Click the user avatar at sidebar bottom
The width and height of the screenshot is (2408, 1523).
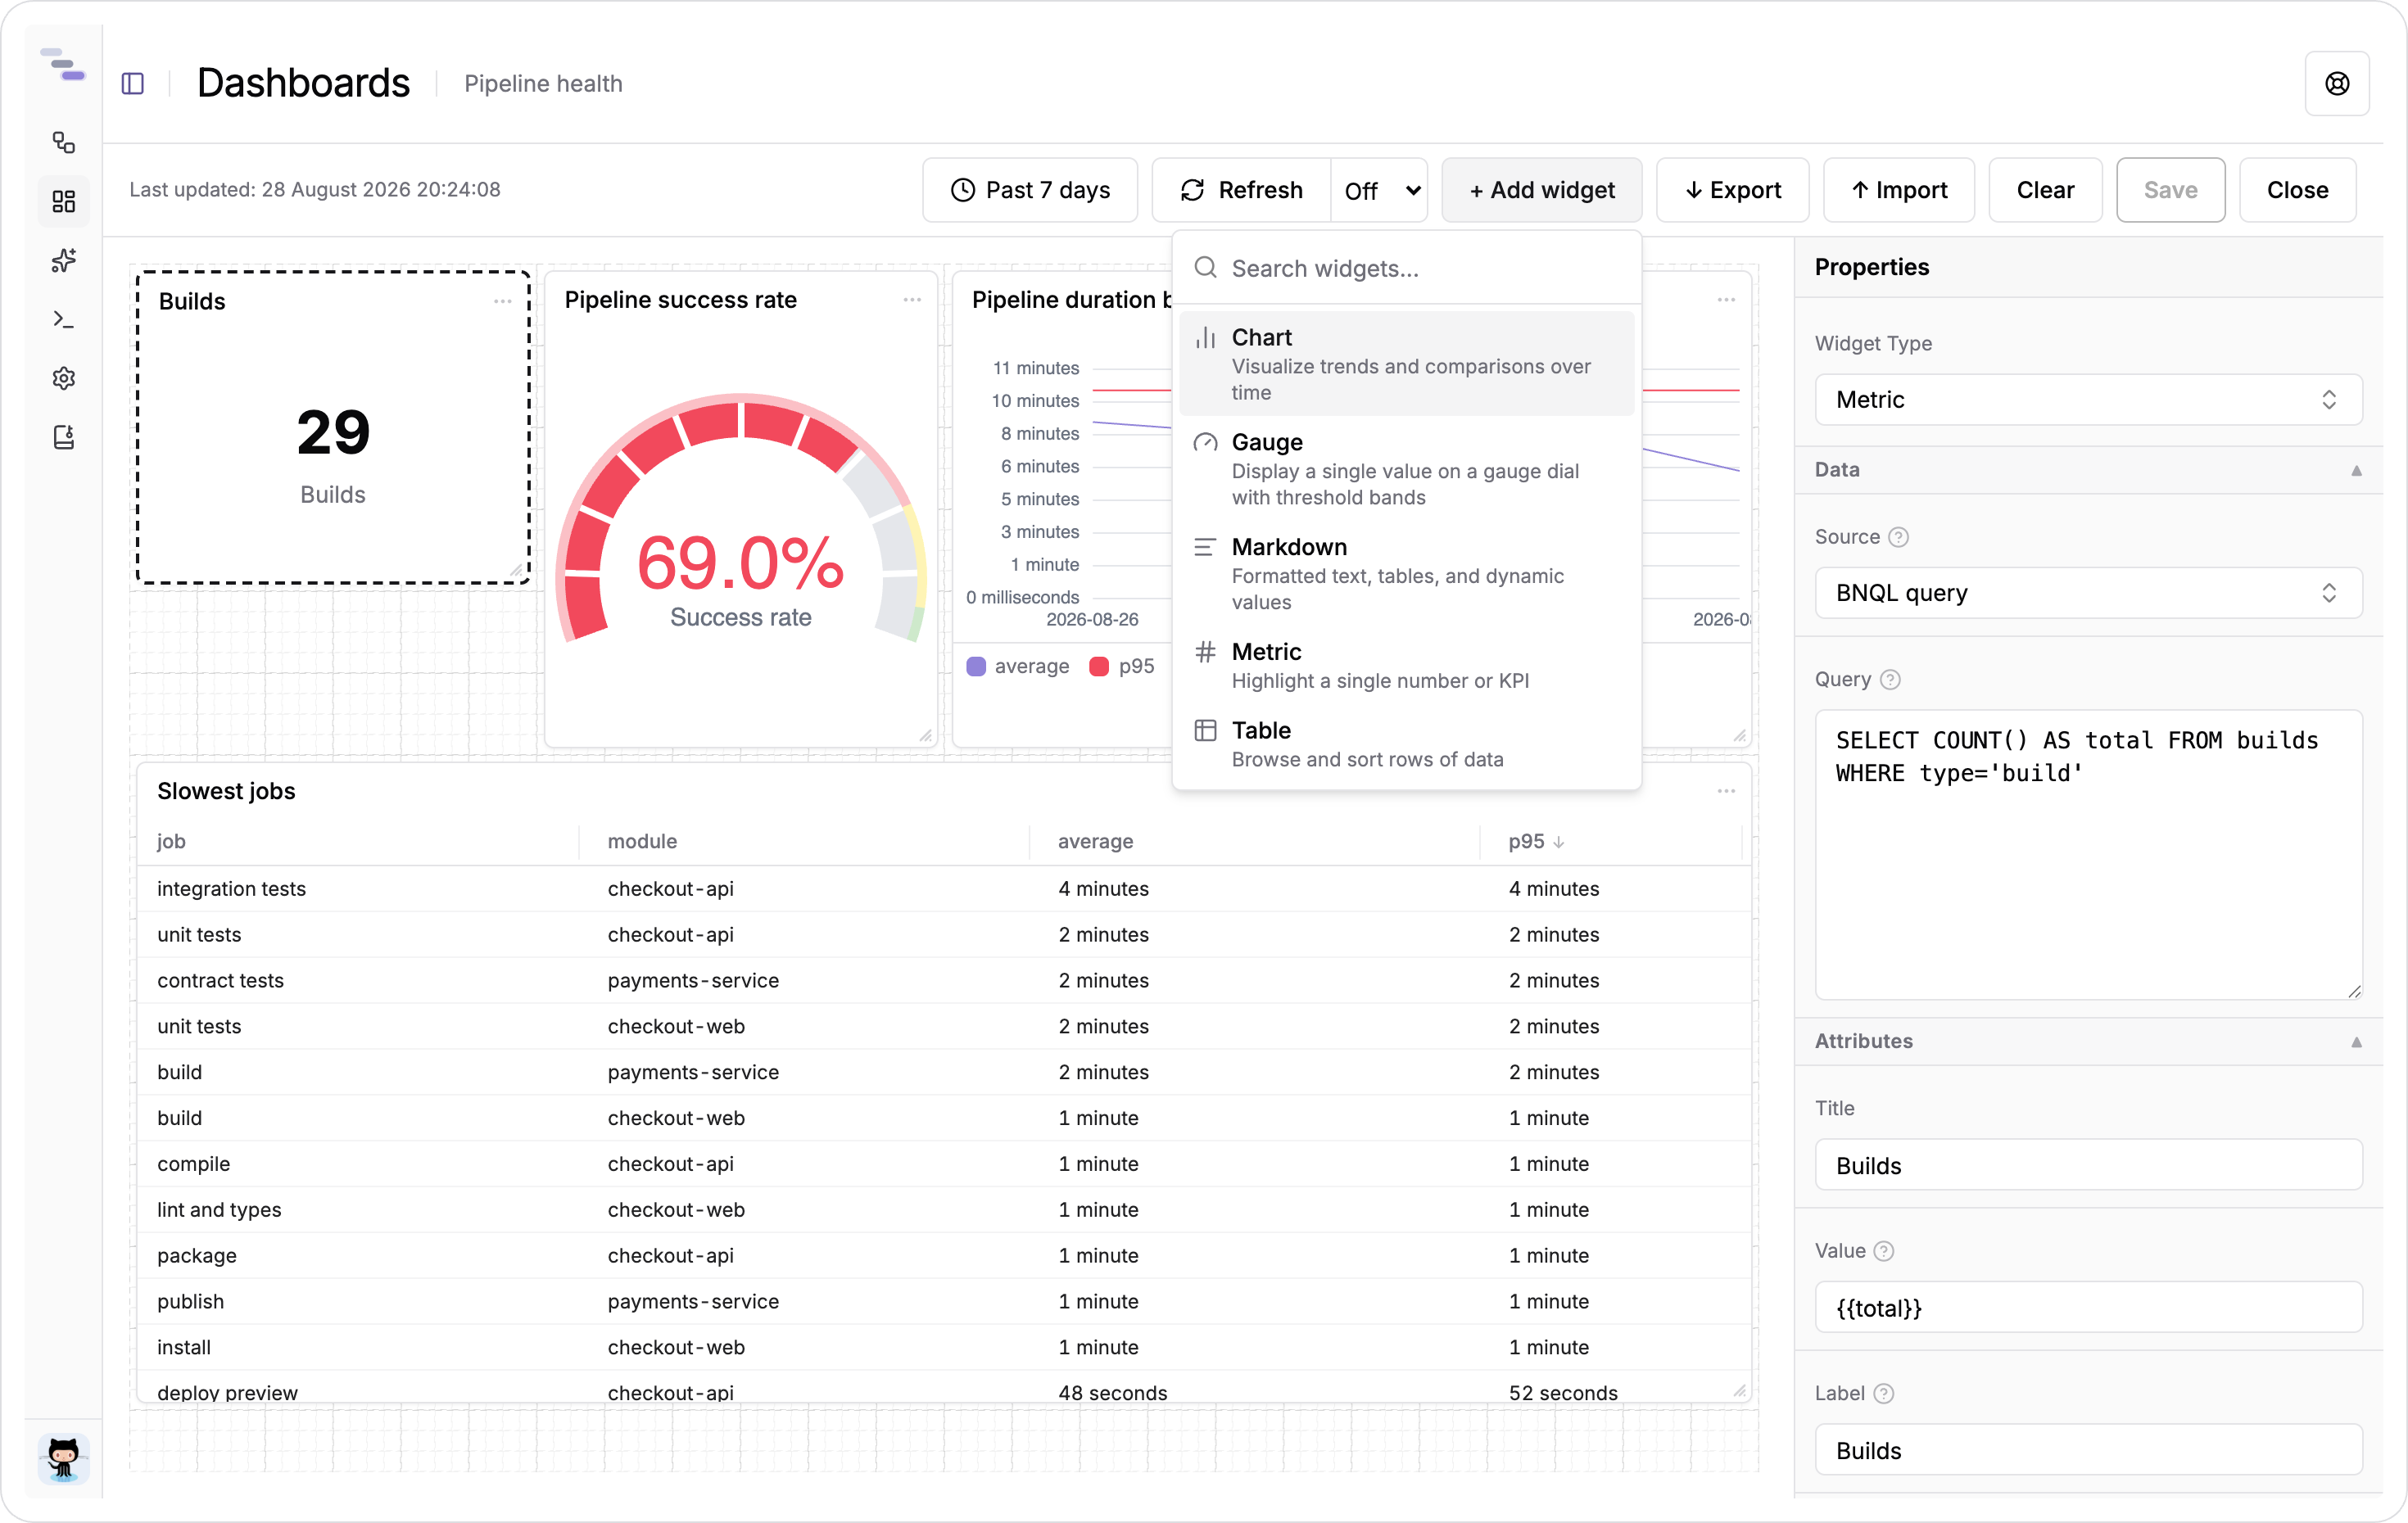pos(64,1459)
